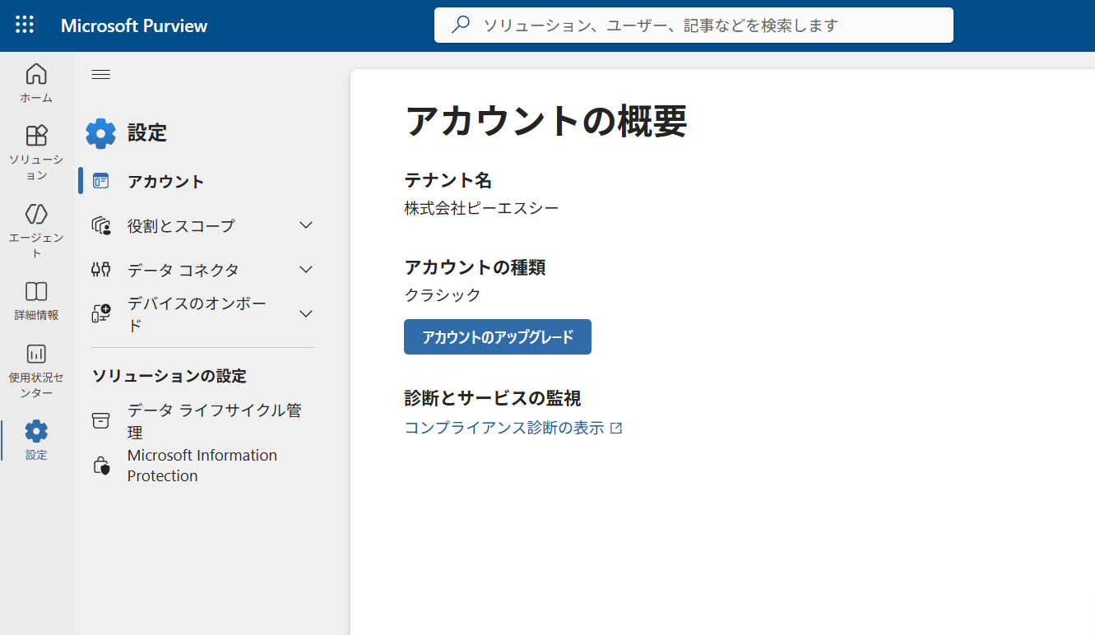Click the アカウント card icon

pyautogui.click(x=101, y=182)
